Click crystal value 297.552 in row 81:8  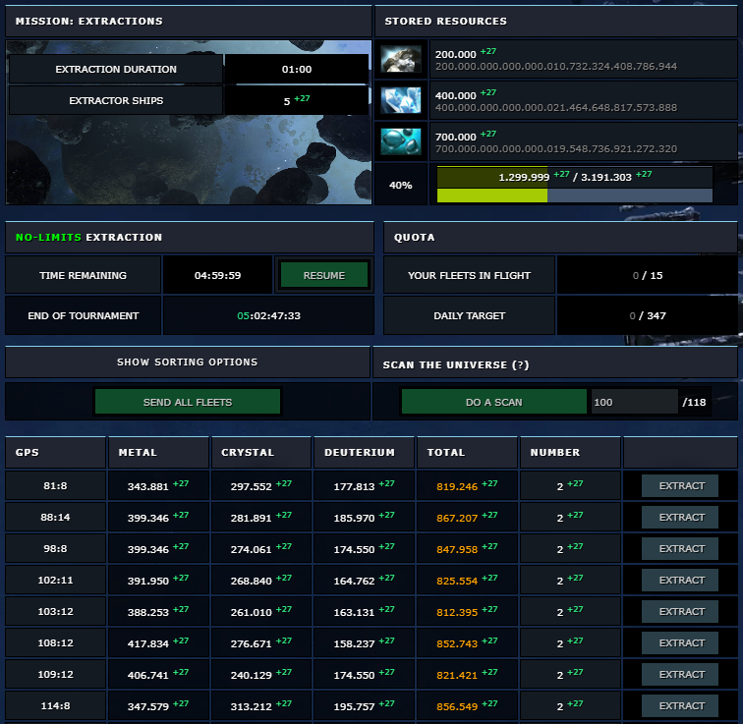click(x=252, y=486)
